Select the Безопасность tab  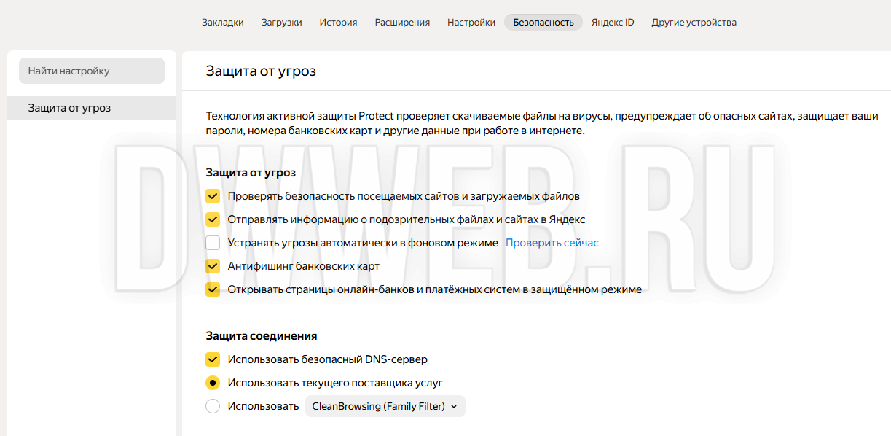(543, 22)
